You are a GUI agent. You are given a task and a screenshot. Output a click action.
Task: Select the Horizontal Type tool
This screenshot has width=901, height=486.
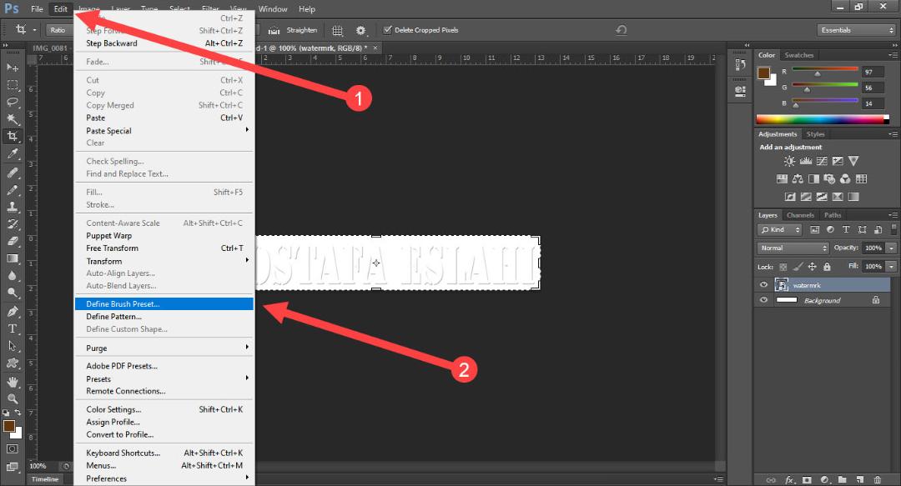pyautogui.click(x=12, y=328)
